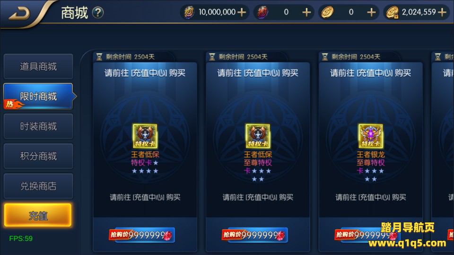
Task: Tap third card's 抢购价 purchase button
Action: pyautogui.click(x=368, y=235)
